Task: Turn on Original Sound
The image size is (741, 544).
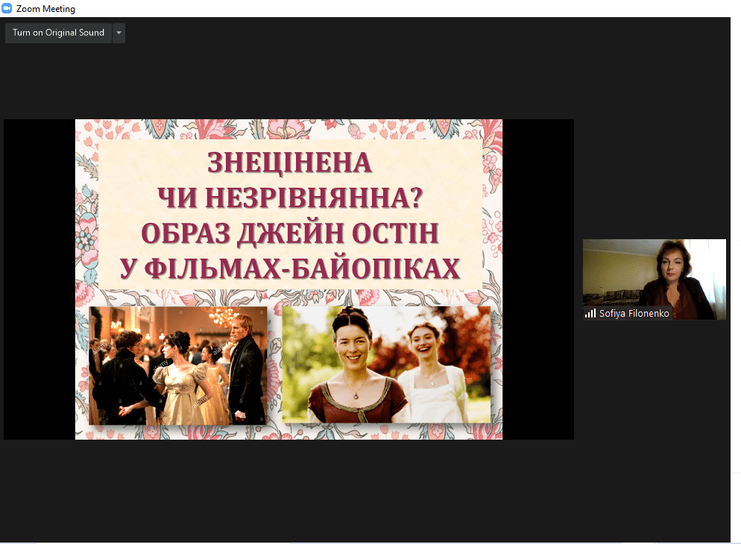Action: 58,33
